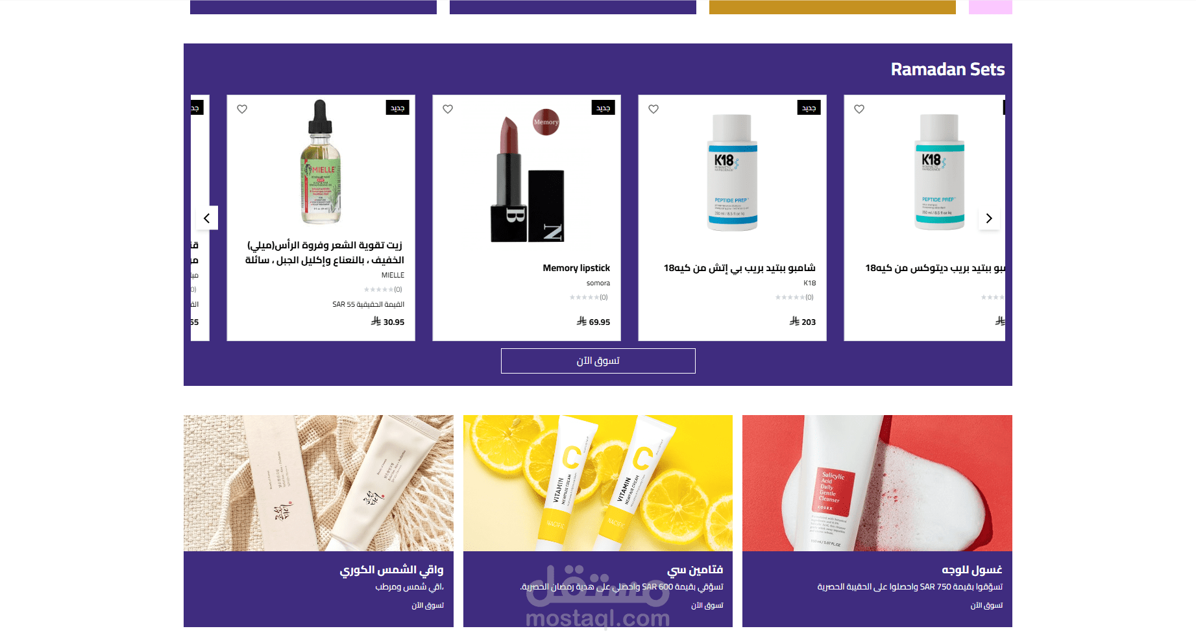Favorite the MIELLE hair oil with heart icon
The width and height of the screenshot is (1196, 644).
tap(242, 109)
